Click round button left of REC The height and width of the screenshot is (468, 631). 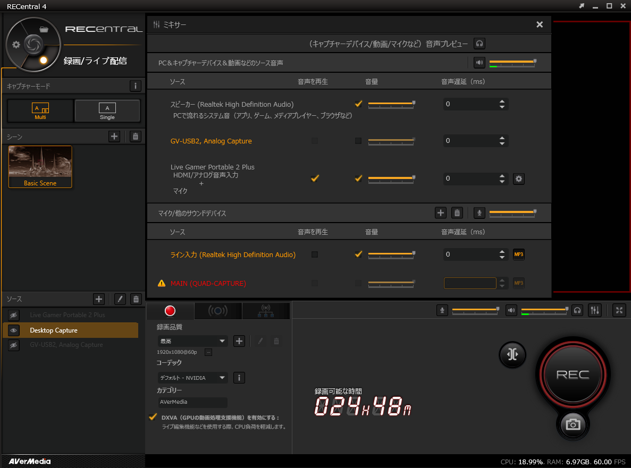tap(512, 354)
